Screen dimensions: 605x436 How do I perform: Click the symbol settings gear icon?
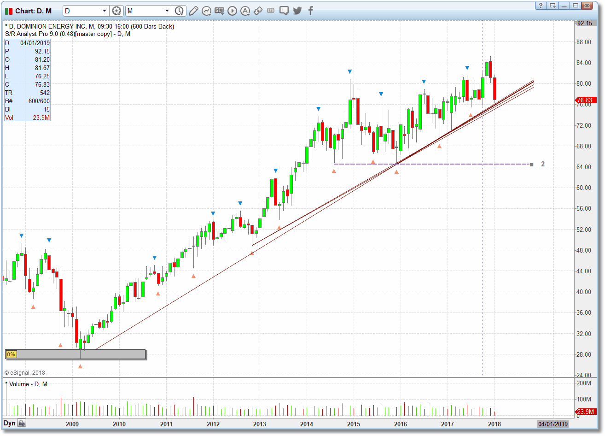point(116,11)
